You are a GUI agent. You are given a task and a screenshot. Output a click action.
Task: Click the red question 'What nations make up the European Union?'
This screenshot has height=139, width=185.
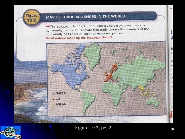coord(79,38)
